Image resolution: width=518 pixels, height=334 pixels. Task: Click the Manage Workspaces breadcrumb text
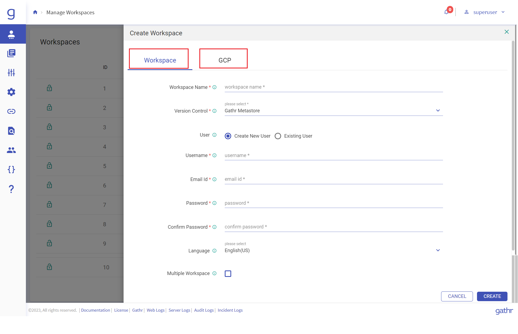(x=70, y=12)
